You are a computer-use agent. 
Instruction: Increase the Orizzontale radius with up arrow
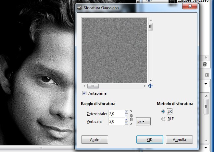tap(126, 112)
